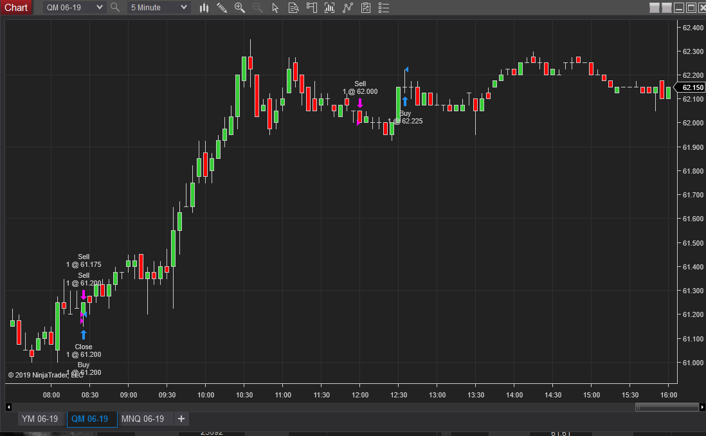
Task: Click the first grey link square button
Action: (655, 8)
